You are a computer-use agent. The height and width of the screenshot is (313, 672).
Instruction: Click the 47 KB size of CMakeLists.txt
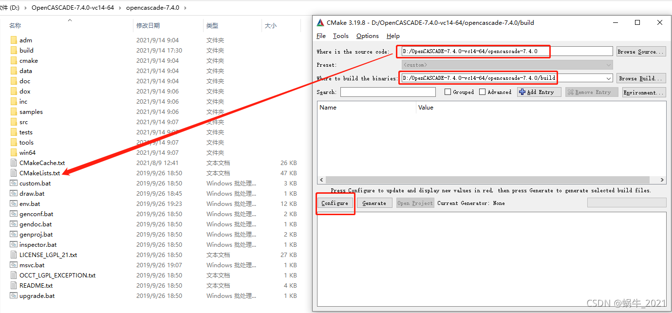click(x=289, y=173)
